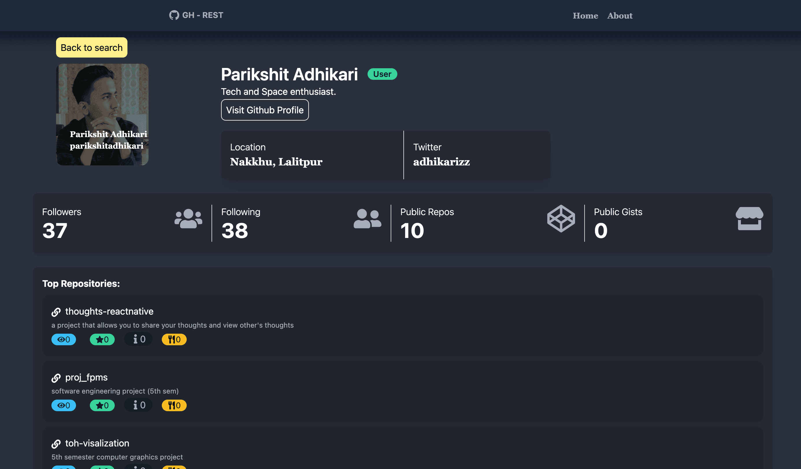Open the About navigation item
Image resolution: width=801 pixels, height=469 pixels.
pyautogui.click(x=620, y=16)
